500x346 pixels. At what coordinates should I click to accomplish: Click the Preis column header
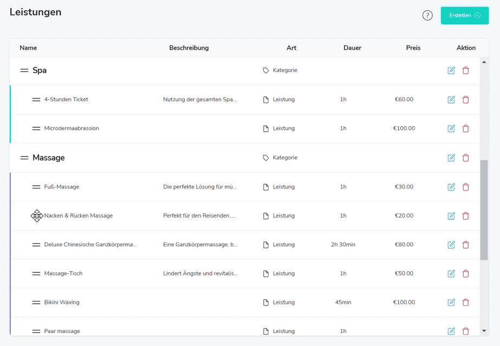[x=413, y=48]
